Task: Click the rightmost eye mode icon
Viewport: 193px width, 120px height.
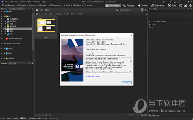Action: 190,5
